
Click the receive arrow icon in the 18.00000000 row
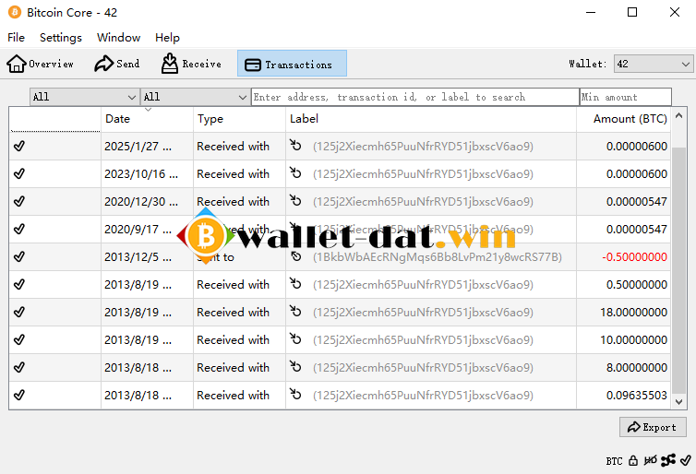pyautogui.click(x=295, y=311)
